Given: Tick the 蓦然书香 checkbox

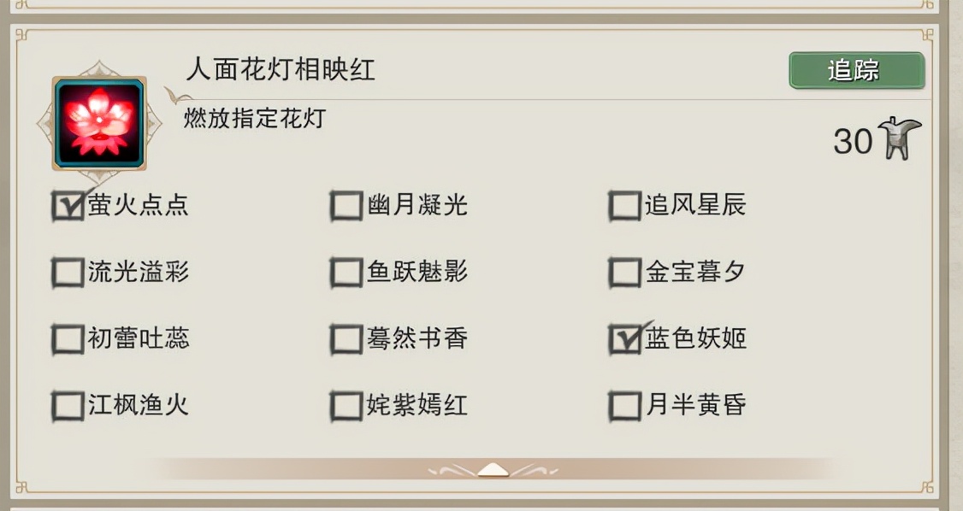Looking at the screenshot, I should (x=346, y=339).
